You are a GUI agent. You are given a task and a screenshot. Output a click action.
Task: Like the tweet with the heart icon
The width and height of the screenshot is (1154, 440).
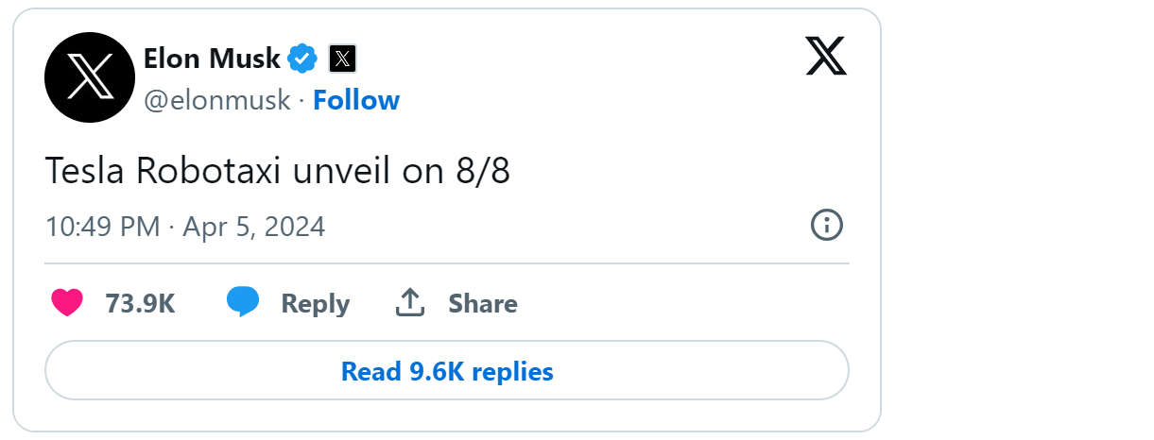[x=67, y=303]
